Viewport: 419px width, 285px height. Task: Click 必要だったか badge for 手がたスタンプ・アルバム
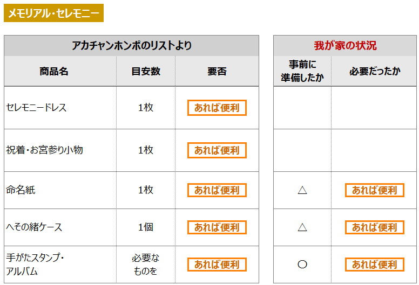[x=375, y=265]
